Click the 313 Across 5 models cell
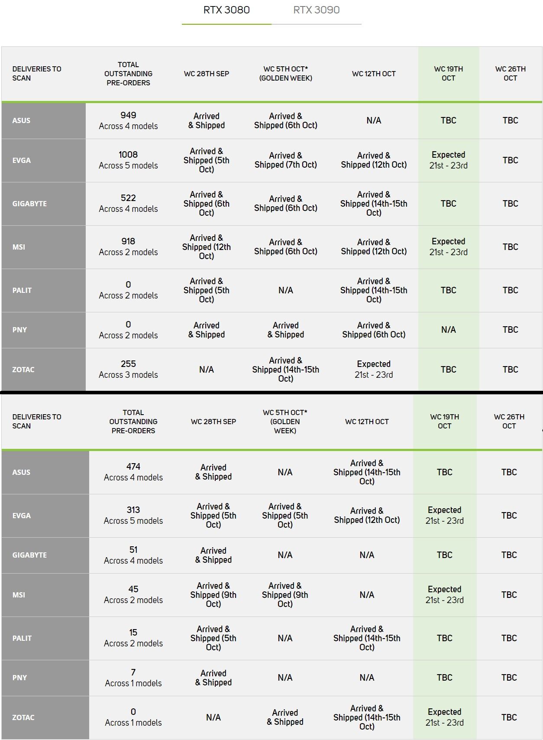The width and height of the screenshot is (543, 740). tap(133, 515)
